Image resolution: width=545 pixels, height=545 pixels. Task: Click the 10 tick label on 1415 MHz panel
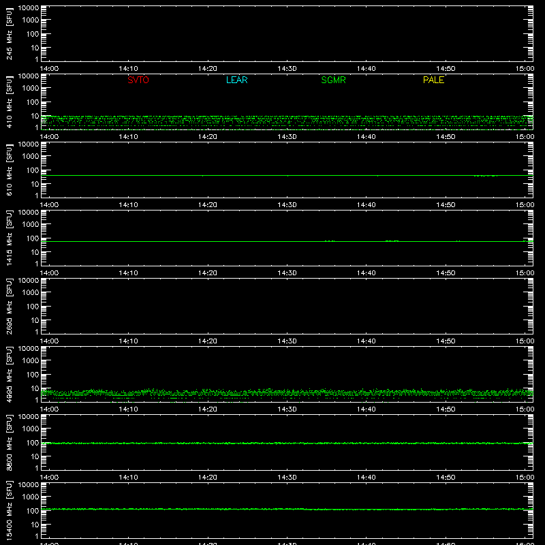click(x=35, y=252)
